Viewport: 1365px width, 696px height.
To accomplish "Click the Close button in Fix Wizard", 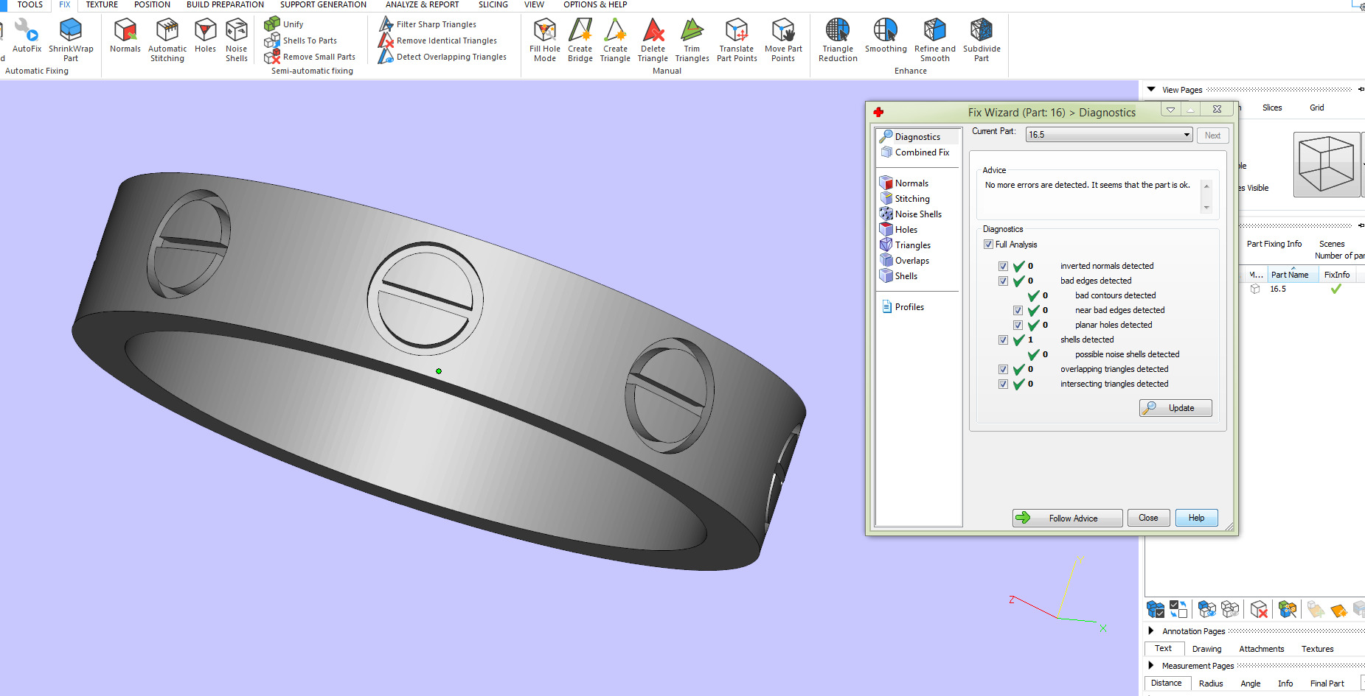I will coord(1148,518).
